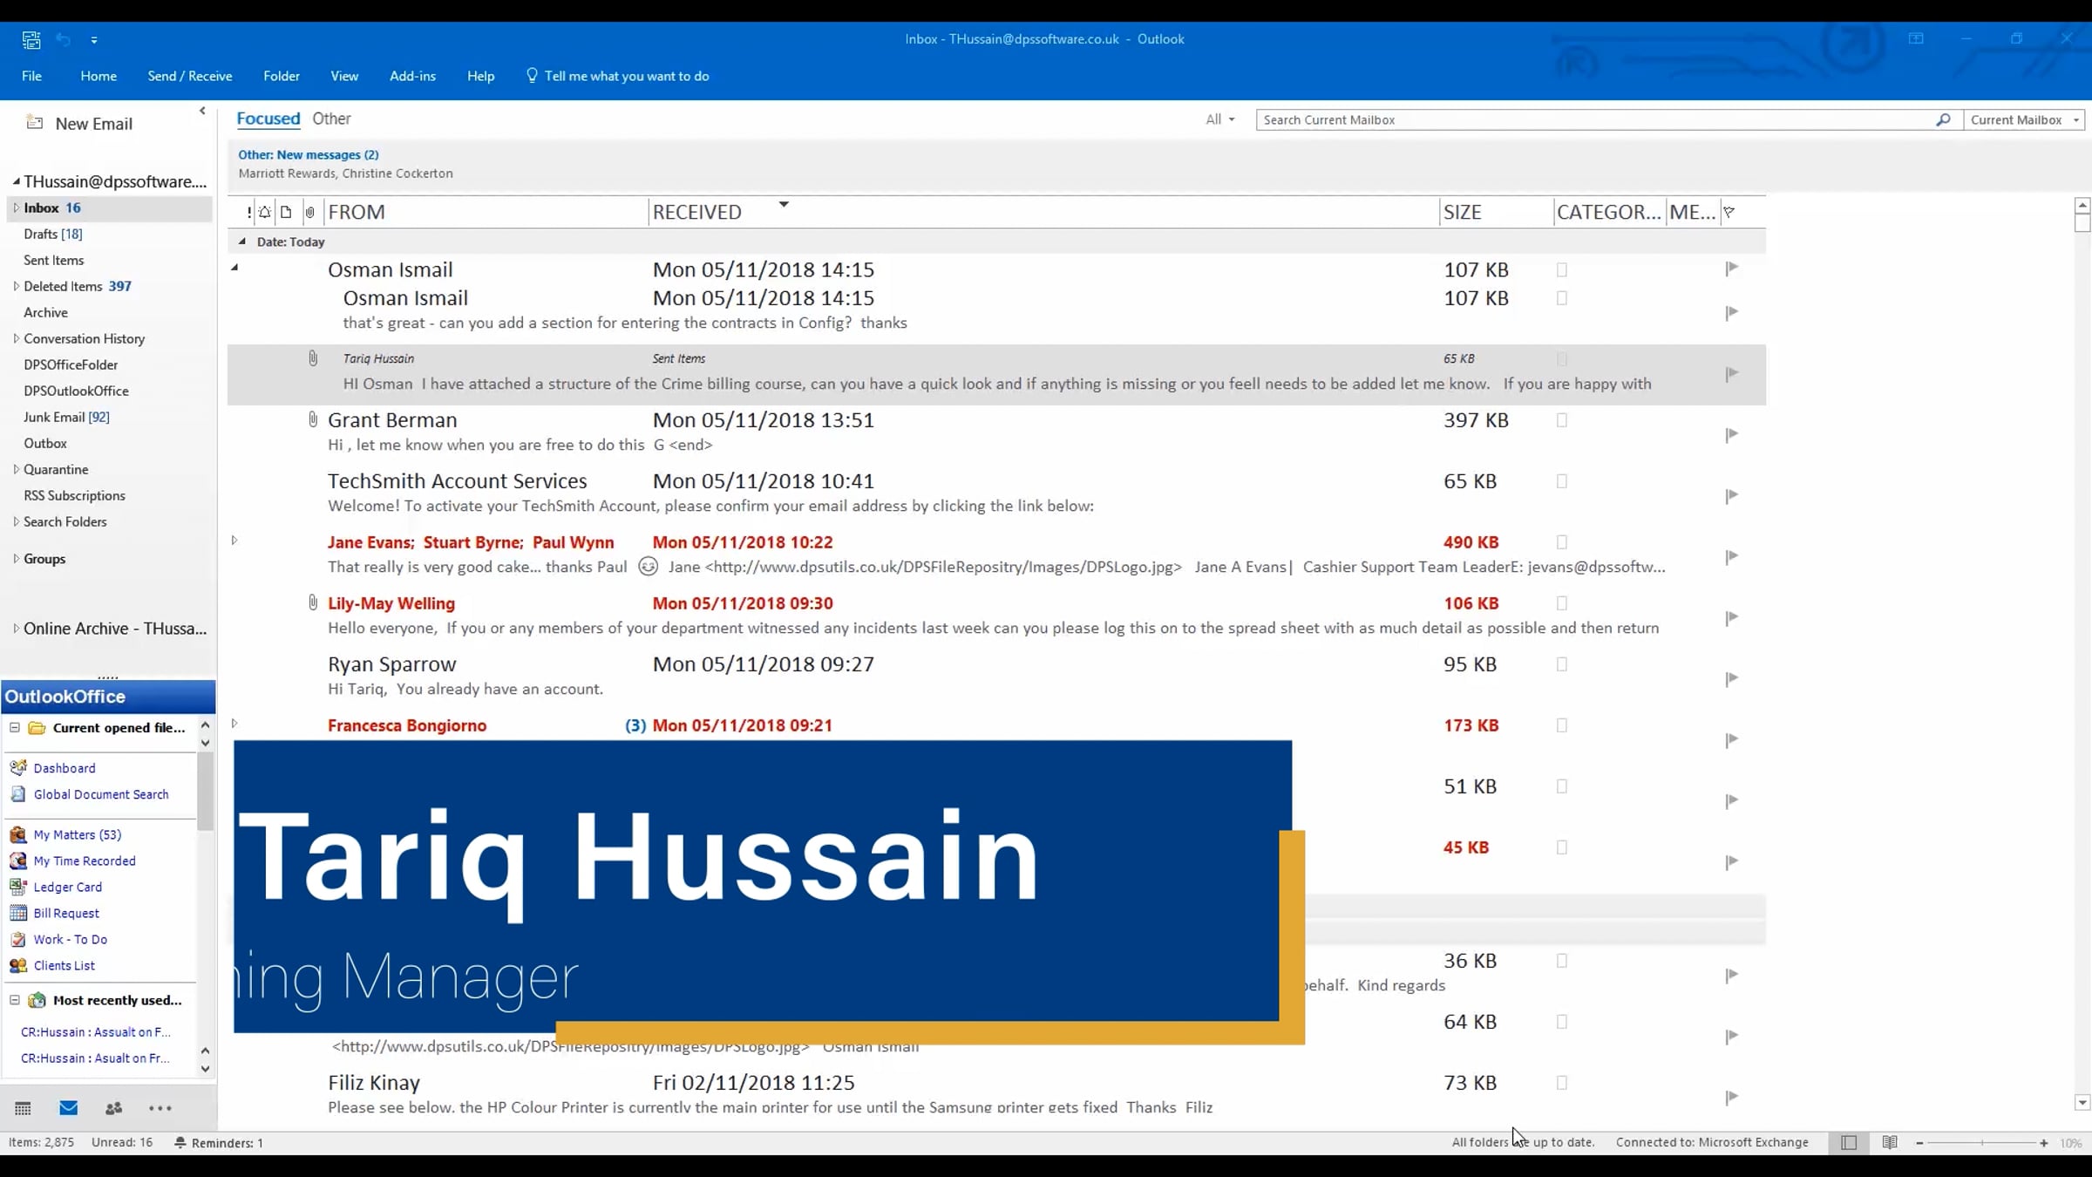
Task: Open Customize Quick Access Toolbar arrow
Action: click(94, 40)
